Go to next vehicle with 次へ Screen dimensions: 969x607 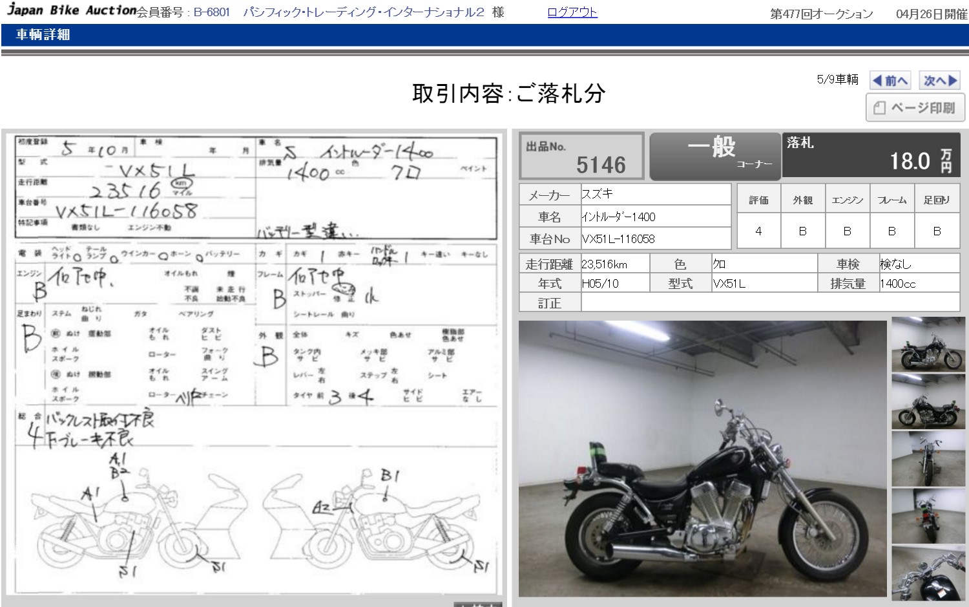939,81
